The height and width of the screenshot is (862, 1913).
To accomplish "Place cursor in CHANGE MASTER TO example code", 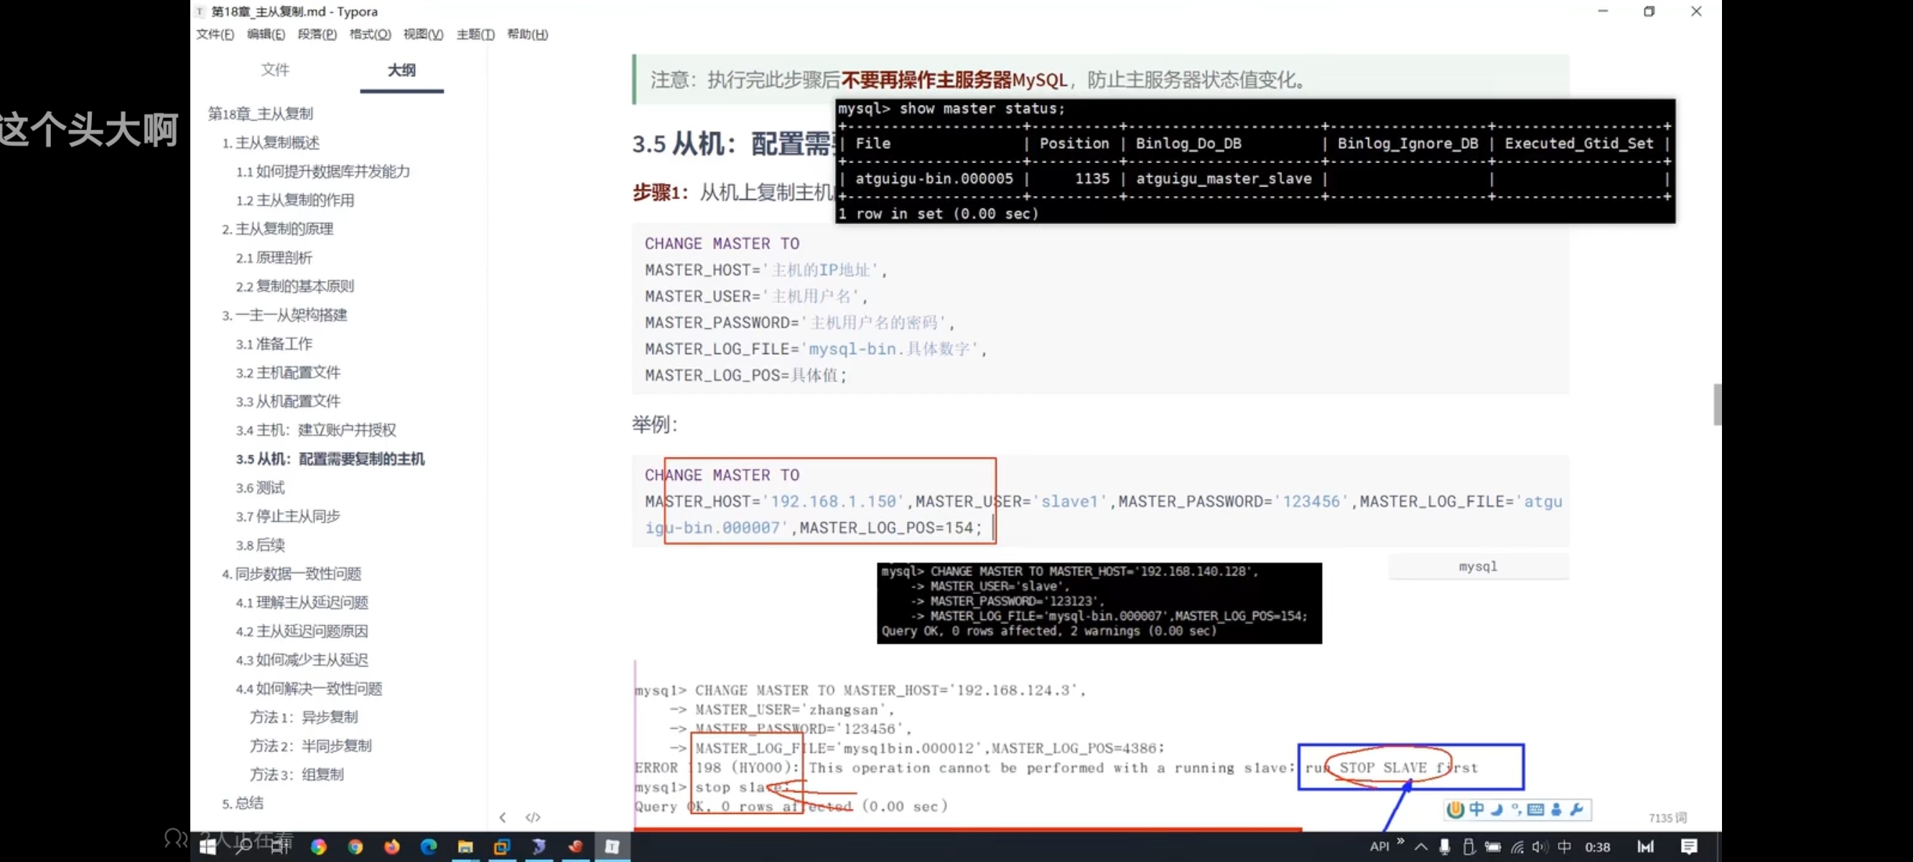I will [1101, 501].
